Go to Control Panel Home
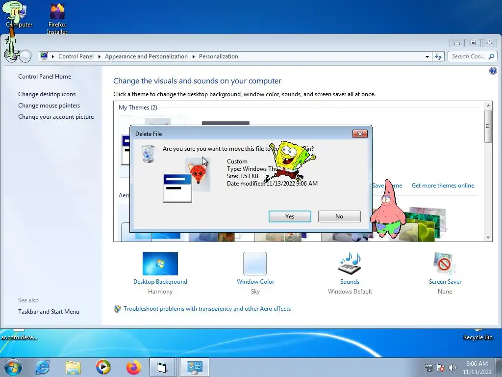 tap(45, 76)
